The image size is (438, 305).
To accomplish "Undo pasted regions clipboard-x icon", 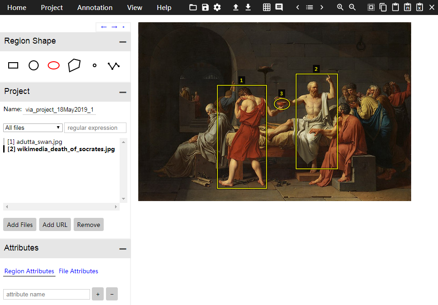I will [419, 7].
